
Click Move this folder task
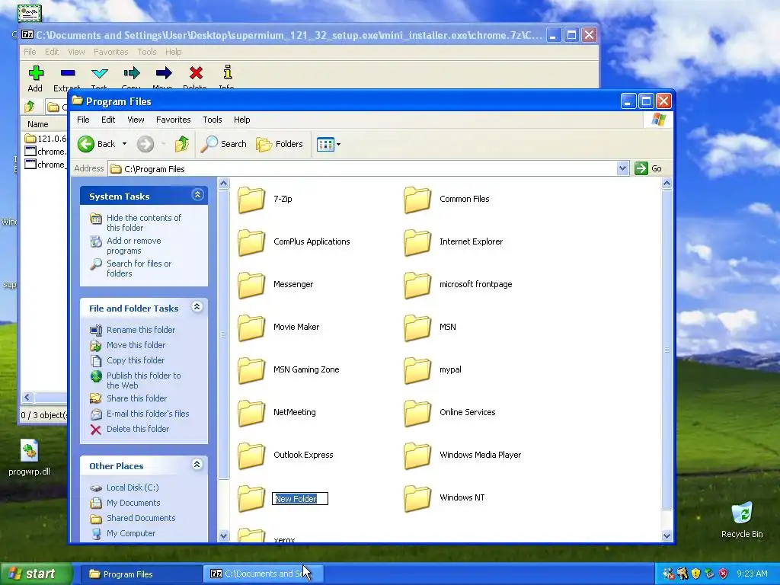point(136,345)
